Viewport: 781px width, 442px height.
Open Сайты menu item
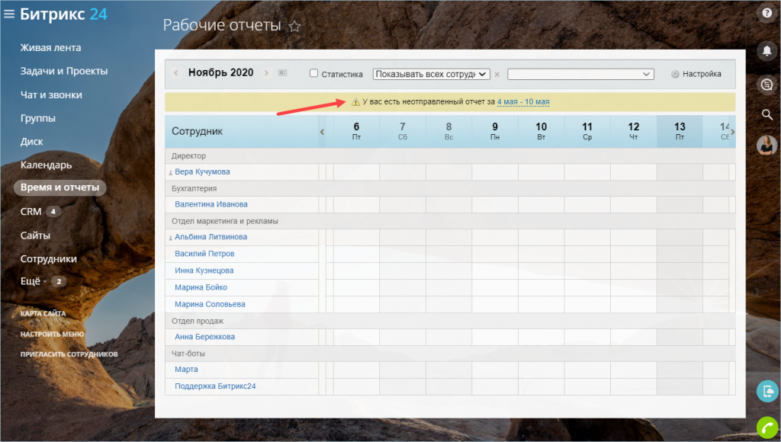coord(35,235)
